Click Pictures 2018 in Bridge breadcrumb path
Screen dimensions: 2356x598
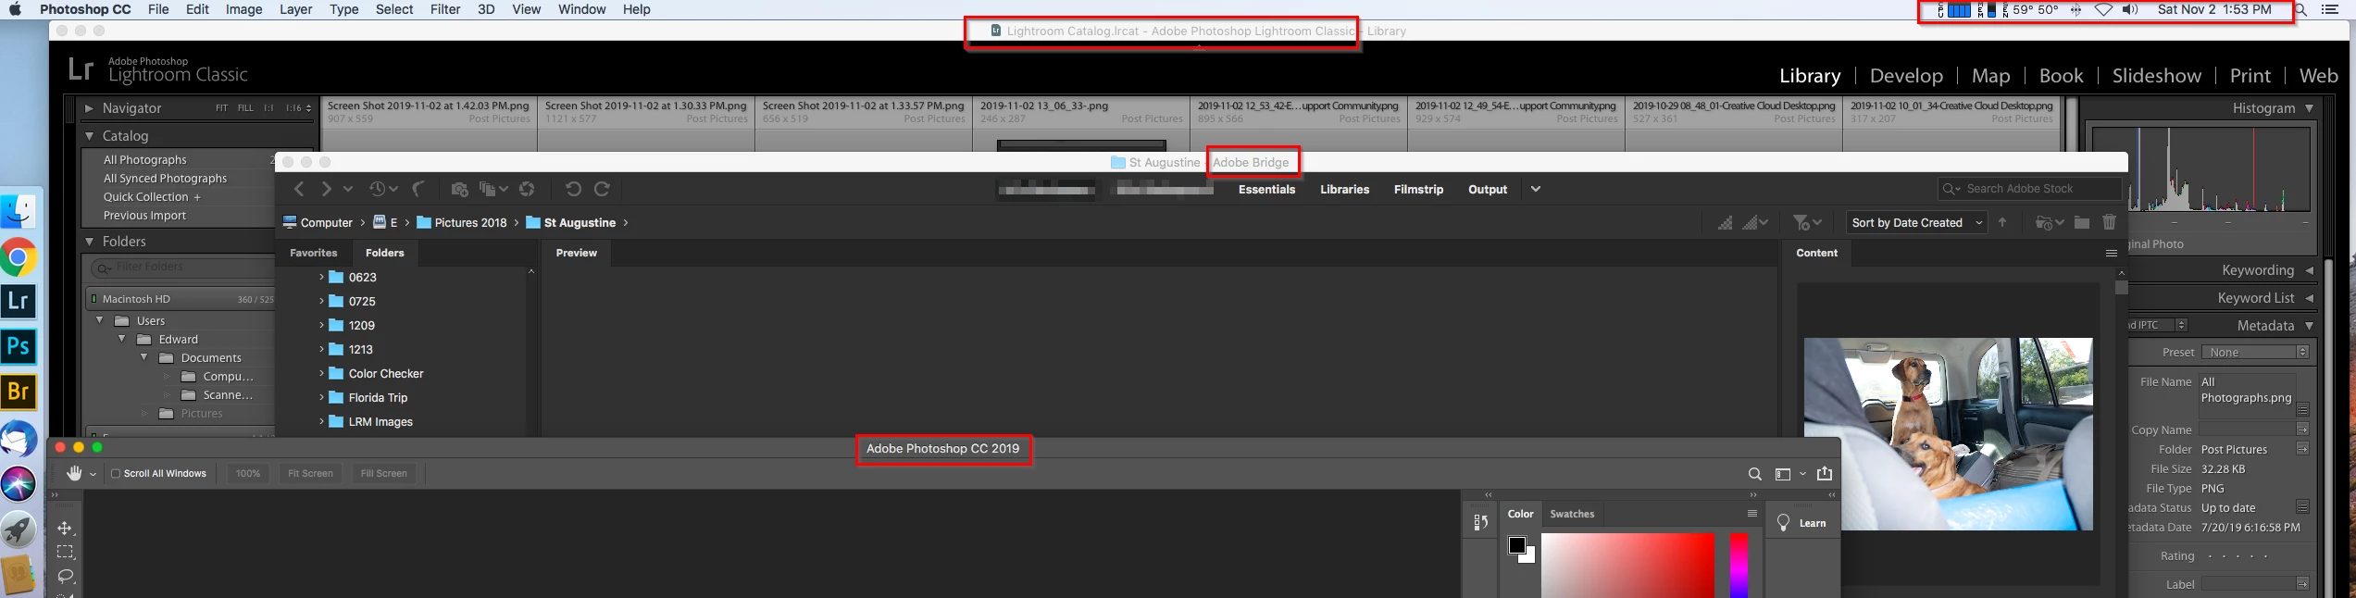[x=462, y=222]
